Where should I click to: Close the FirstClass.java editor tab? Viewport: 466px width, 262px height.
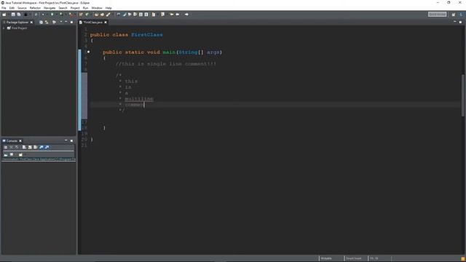tap(106, 23)
